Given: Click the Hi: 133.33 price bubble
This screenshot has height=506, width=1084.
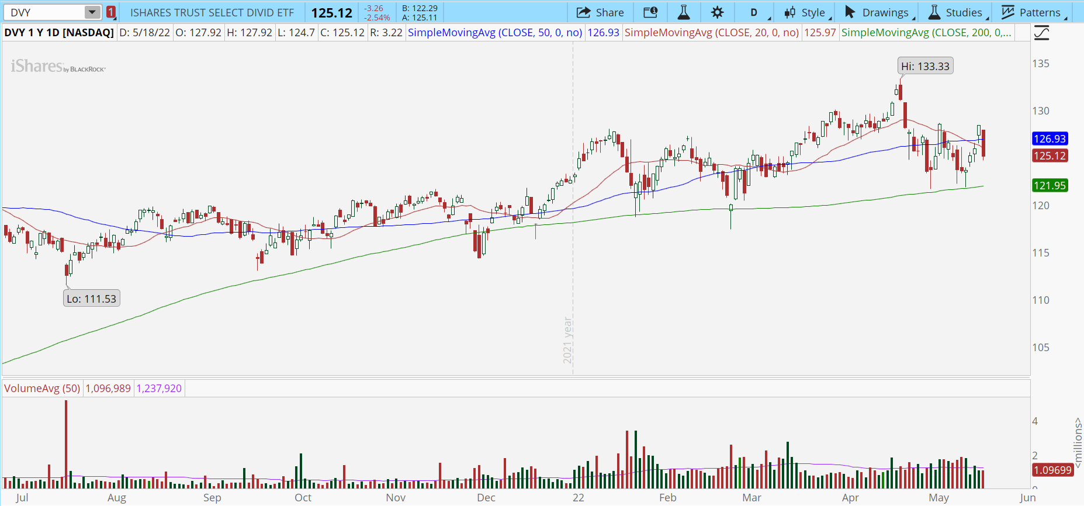Looking at the screenshot, I should 926,66.
